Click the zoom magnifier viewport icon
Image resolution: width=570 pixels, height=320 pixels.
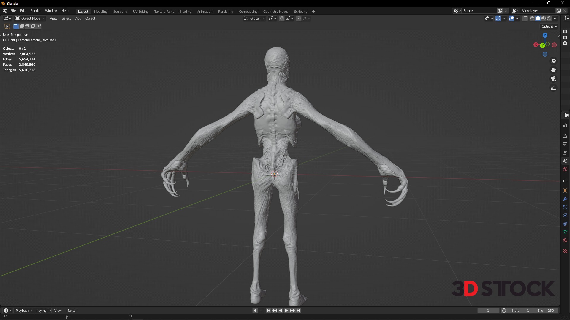click(553, 61)
